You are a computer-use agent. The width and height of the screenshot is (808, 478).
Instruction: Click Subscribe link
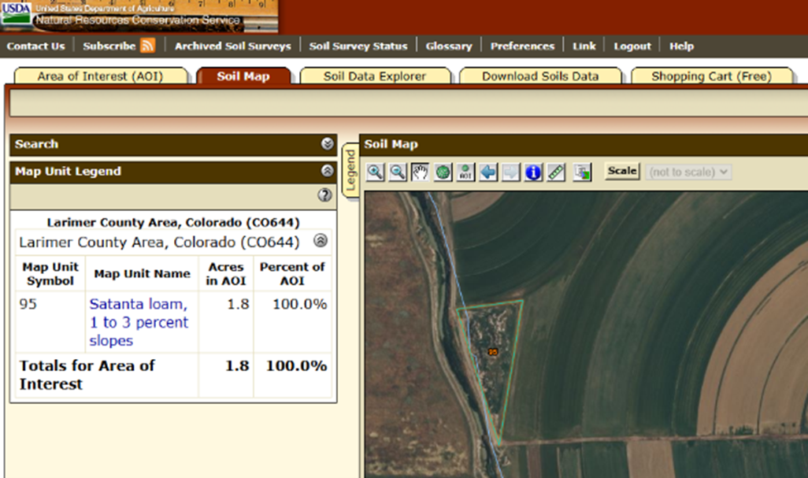109,46
